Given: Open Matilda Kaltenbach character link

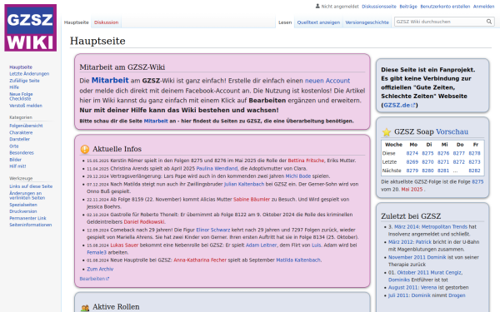Looking at the screenshot, I should click(x=298, y=260).
